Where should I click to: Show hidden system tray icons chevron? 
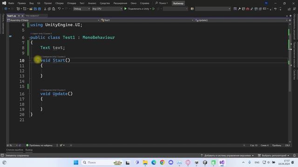(243, 162)
